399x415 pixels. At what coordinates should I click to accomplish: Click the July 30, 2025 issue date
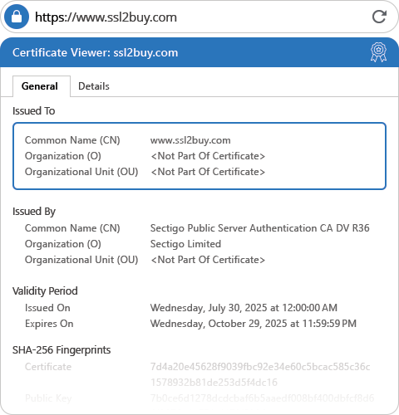click(x=244, y=308)
